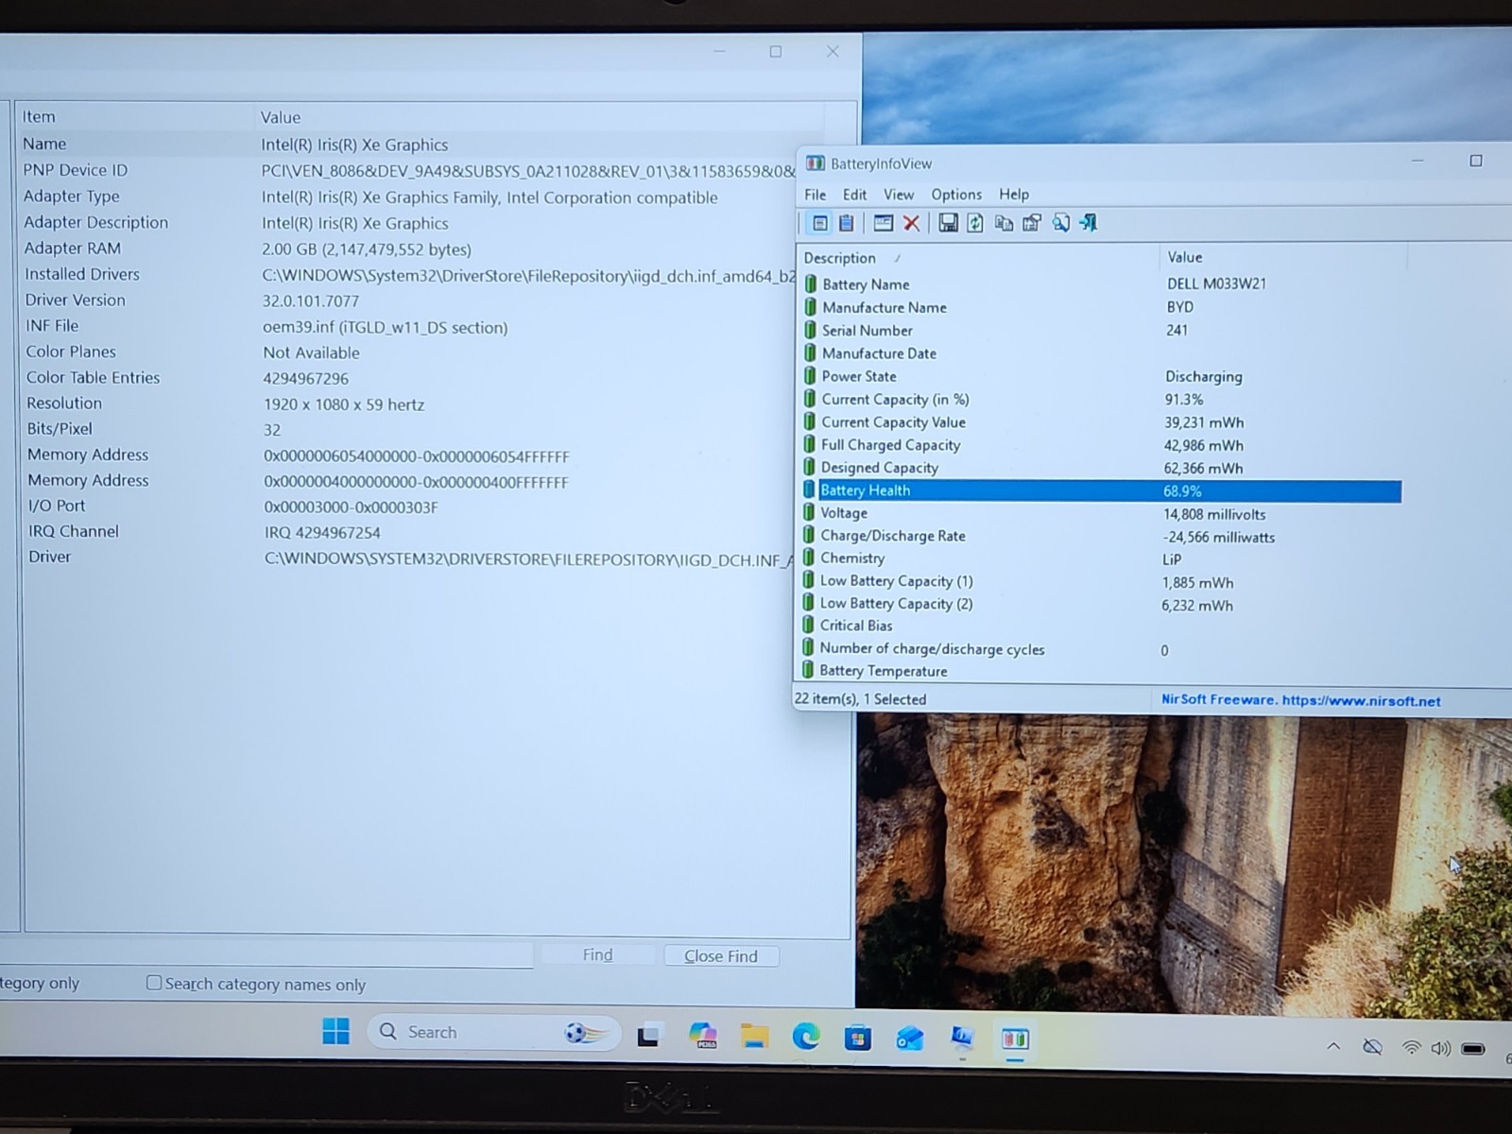Click the Value column header in BatteryInfoView
Screen dimensions: 1512x1134
(x=1282, y=257)
